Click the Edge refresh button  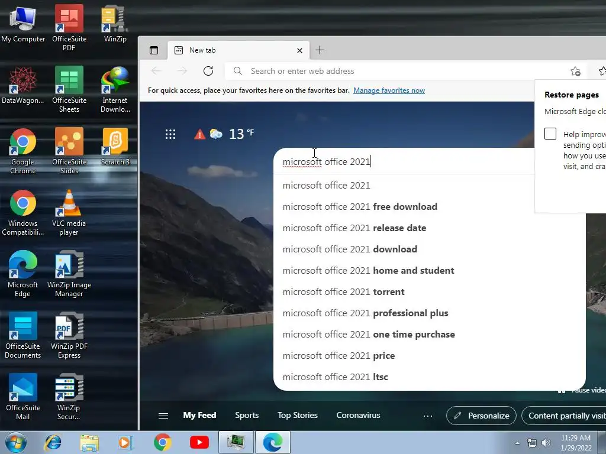tap(208, 71)
